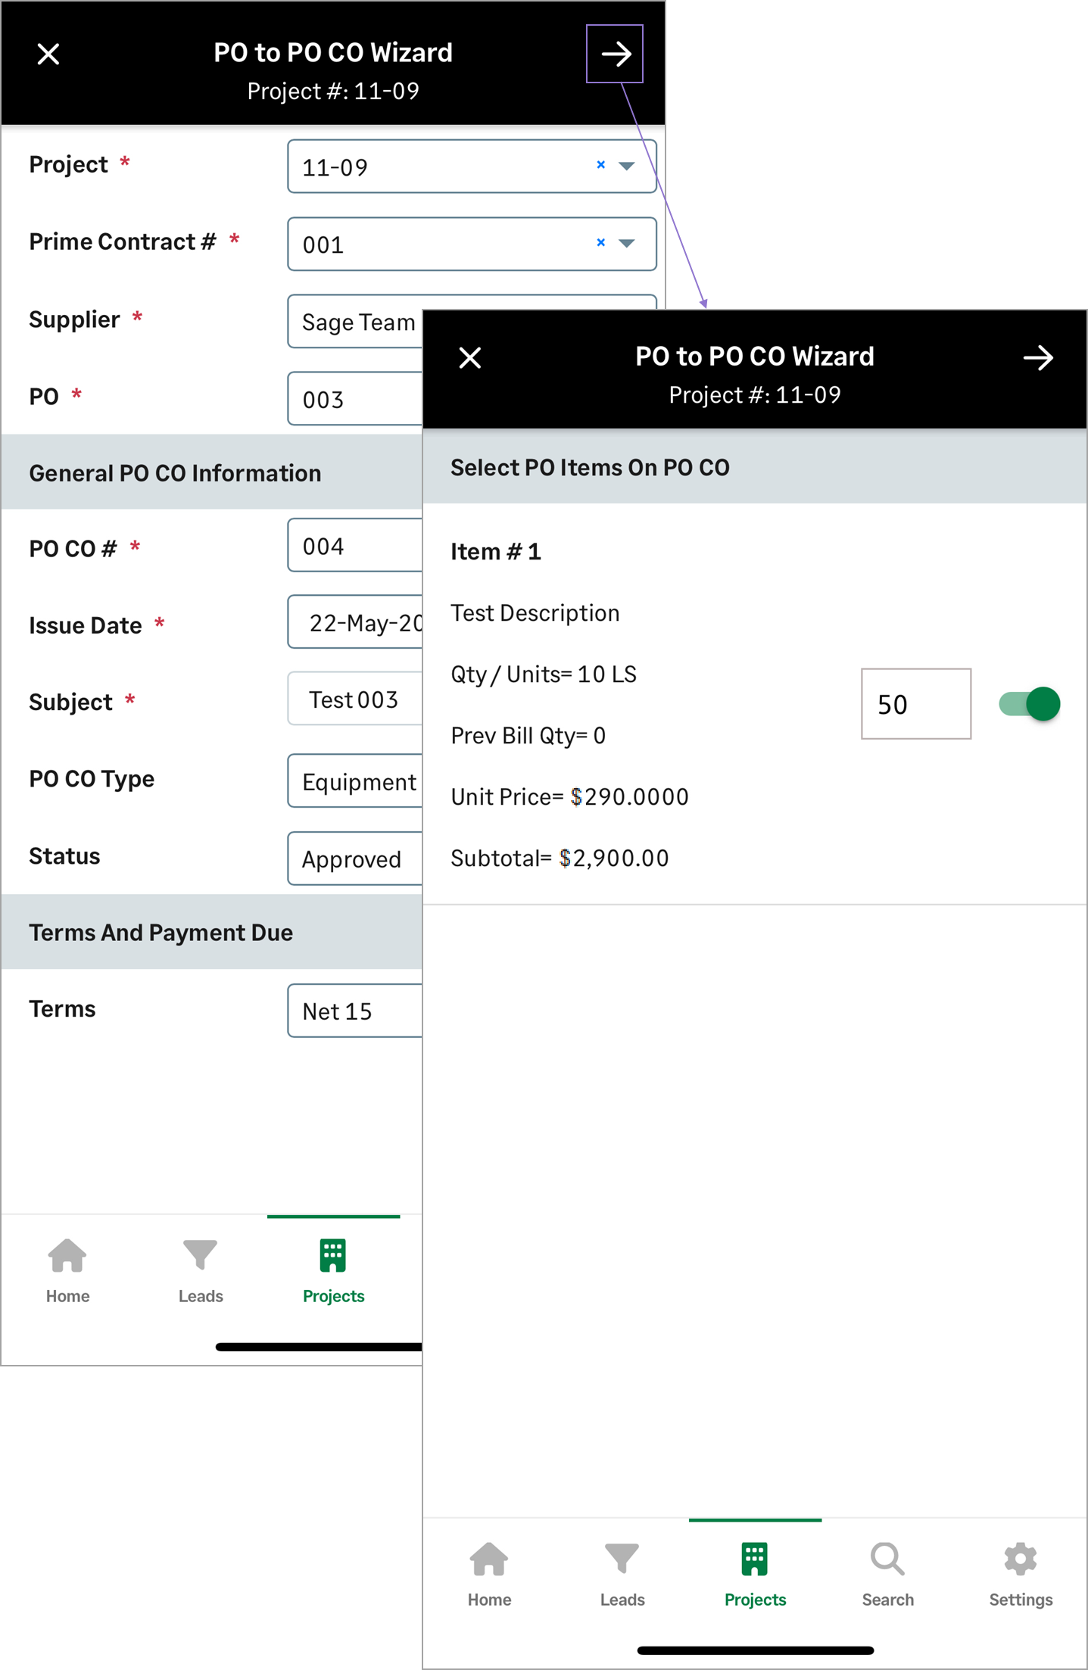This screenshot has height=1670, width=1088.
Task: Open Home tab in back screen
Action: 67,1271
